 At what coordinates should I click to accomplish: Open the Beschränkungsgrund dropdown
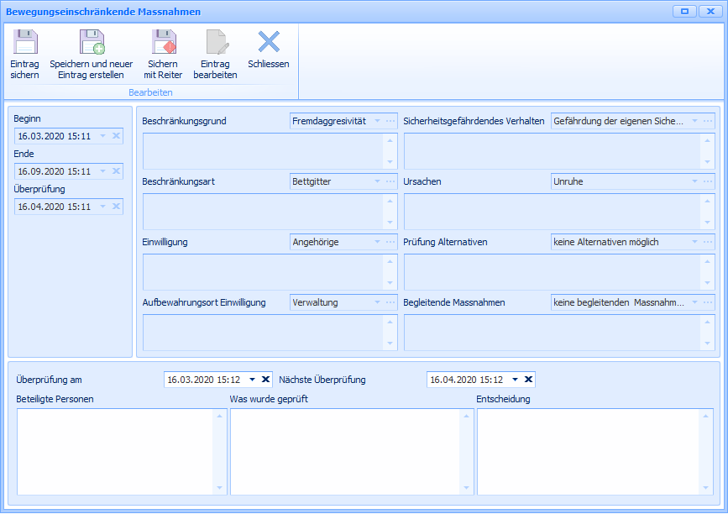(378, 121)
